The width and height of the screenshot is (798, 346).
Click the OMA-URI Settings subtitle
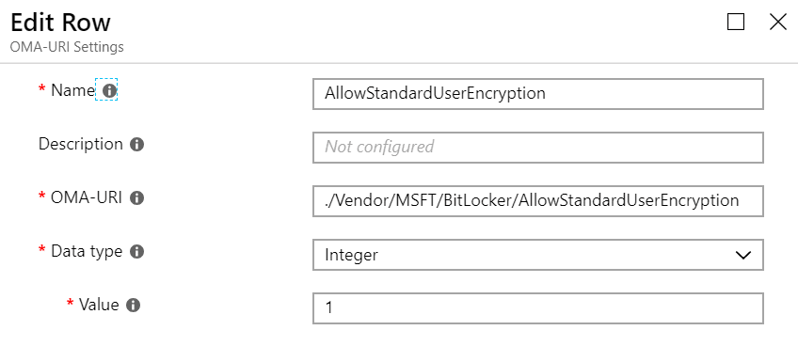pyautogui.click(x=67, y=47)
